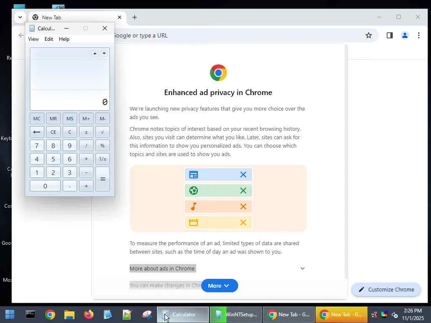This screenshot has height=323, width=431.
Task: Click the network tray icon with red X
Action: click(x=374, y=315)
